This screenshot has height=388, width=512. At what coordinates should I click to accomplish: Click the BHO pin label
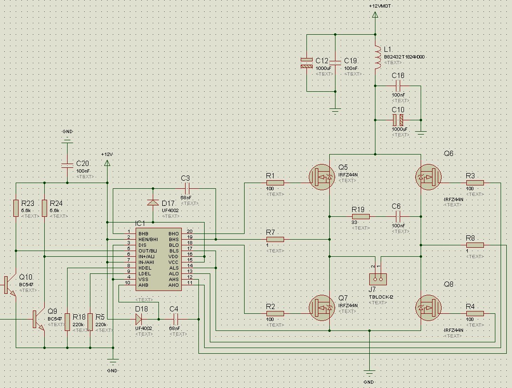174,234
